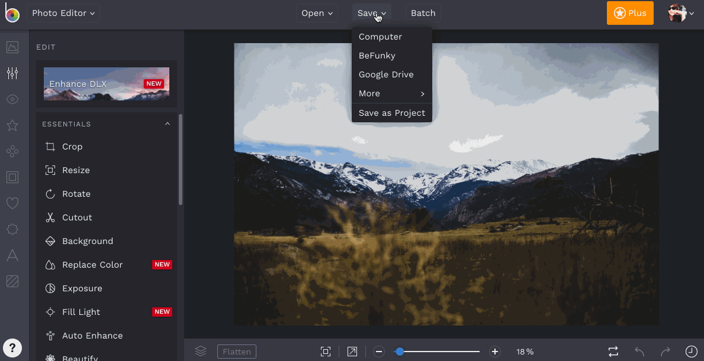Click the BeFunky logo icon
The image size is (704, 361).
12,13
